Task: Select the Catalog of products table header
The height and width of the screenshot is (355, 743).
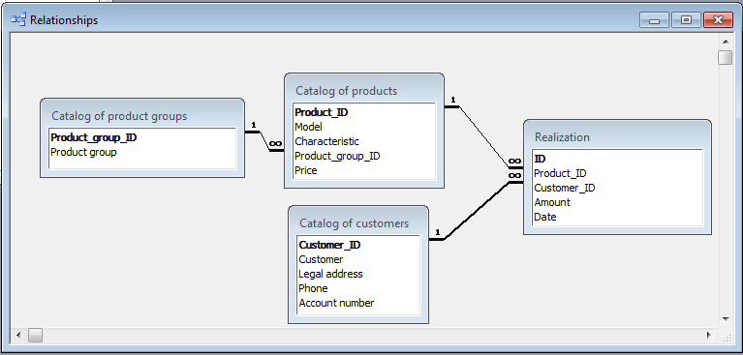Action: pos(364,90)
